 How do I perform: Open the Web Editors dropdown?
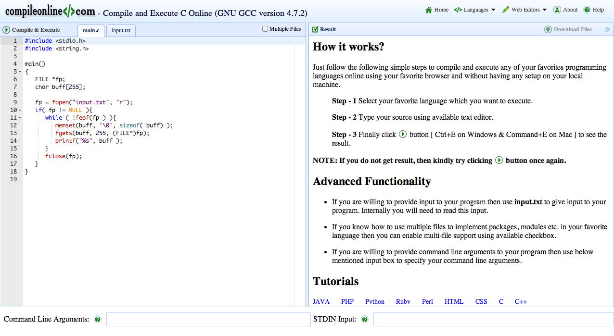(524, 9)
